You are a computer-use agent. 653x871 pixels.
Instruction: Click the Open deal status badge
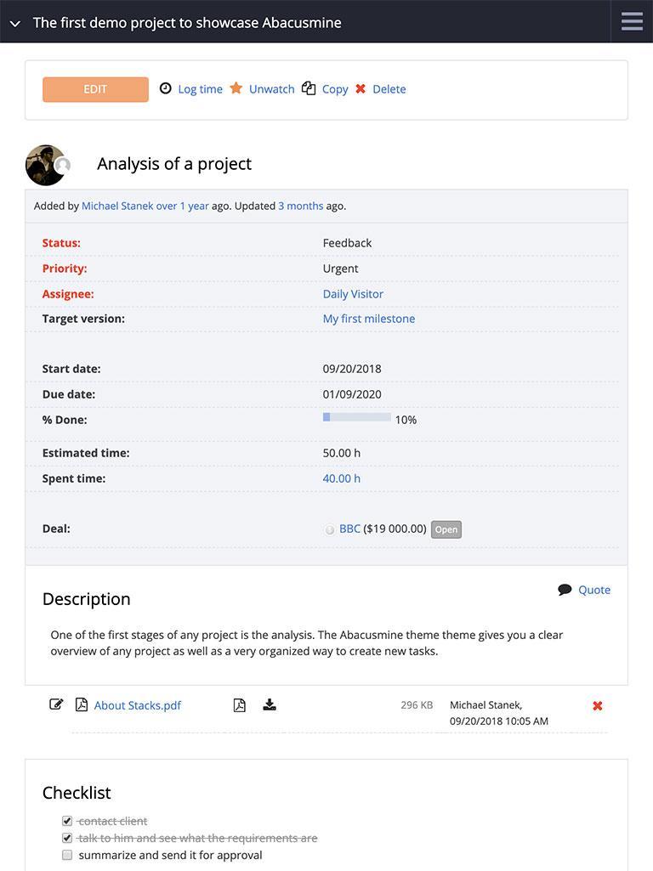[x=446, y=529]
